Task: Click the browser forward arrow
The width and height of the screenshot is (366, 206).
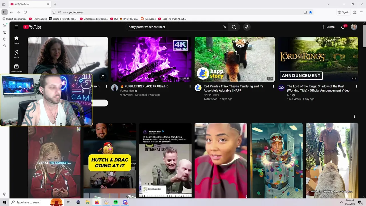Action: point(18,12)
